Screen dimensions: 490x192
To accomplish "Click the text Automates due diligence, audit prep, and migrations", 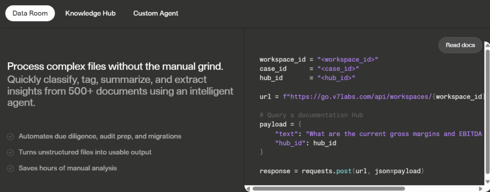I will click(x=100, y=136).
